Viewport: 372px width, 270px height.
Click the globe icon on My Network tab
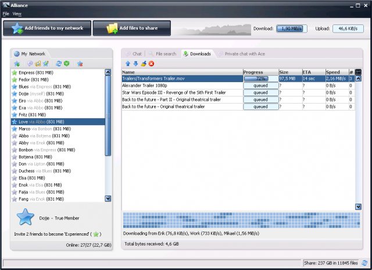pyautogui.click(x=17, y=54)
